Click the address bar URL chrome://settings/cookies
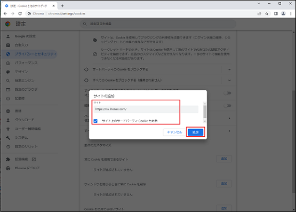 [67, 13]
